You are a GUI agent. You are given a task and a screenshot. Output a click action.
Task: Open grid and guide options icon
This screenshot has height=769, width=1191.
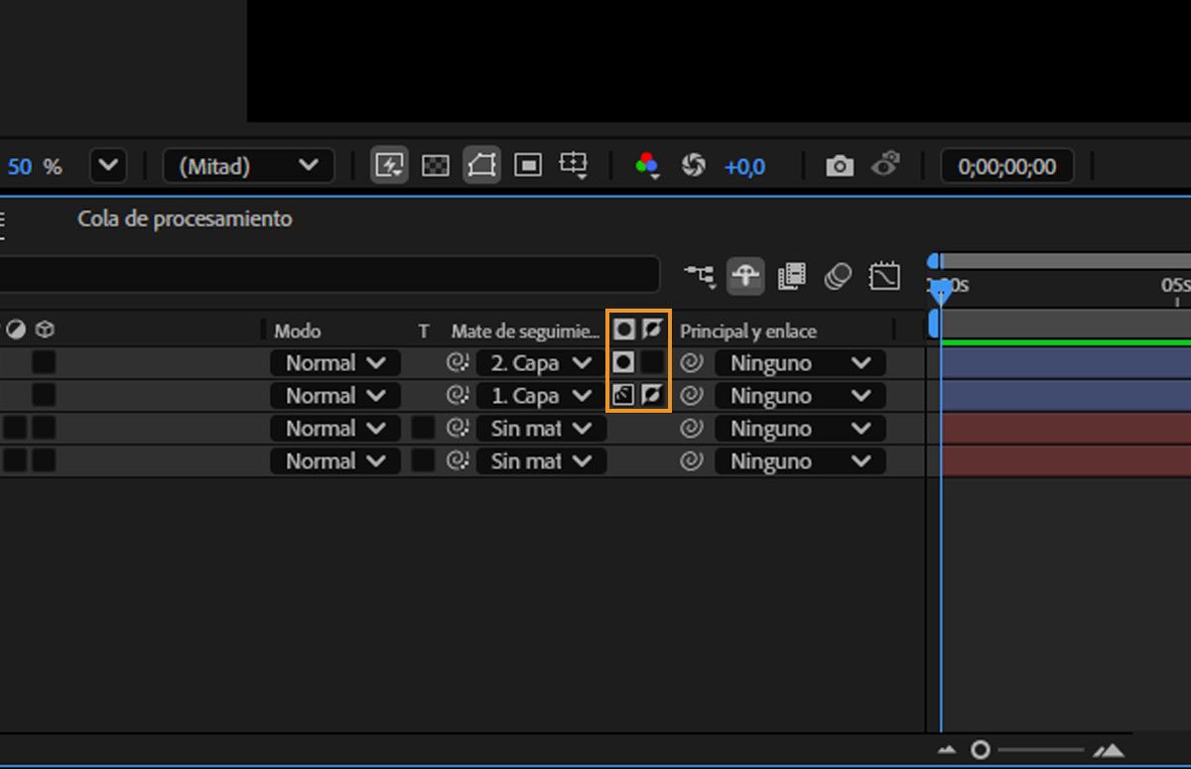pyautogui.click(x=574, y=166)
